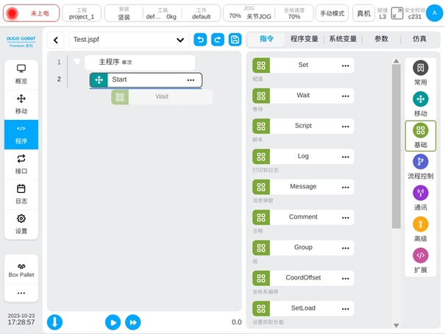Switch to the 程序变量 tab
Viewport: 445px width, 334px height.
(304, 40)
